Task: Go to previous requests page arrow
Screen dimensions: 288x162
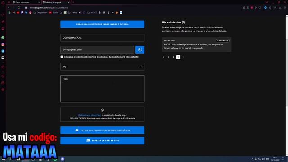Action: pos(163,57)
